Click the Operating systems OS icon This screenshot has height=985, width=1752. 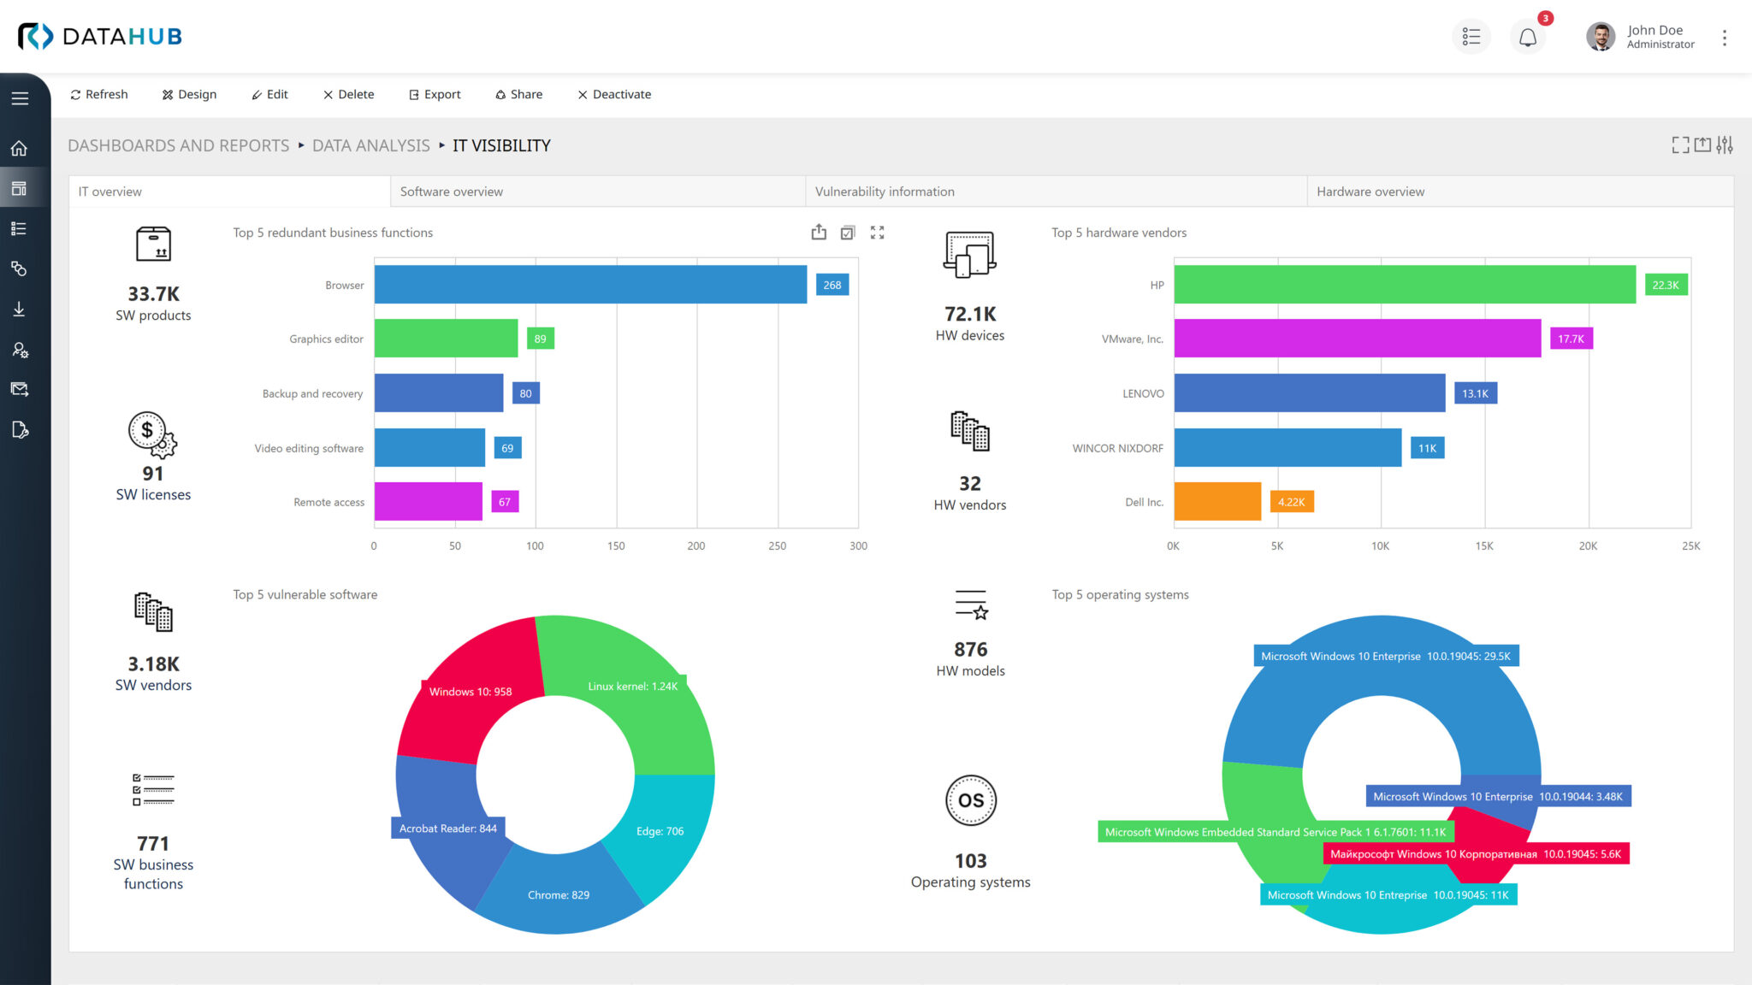point(971,800)
